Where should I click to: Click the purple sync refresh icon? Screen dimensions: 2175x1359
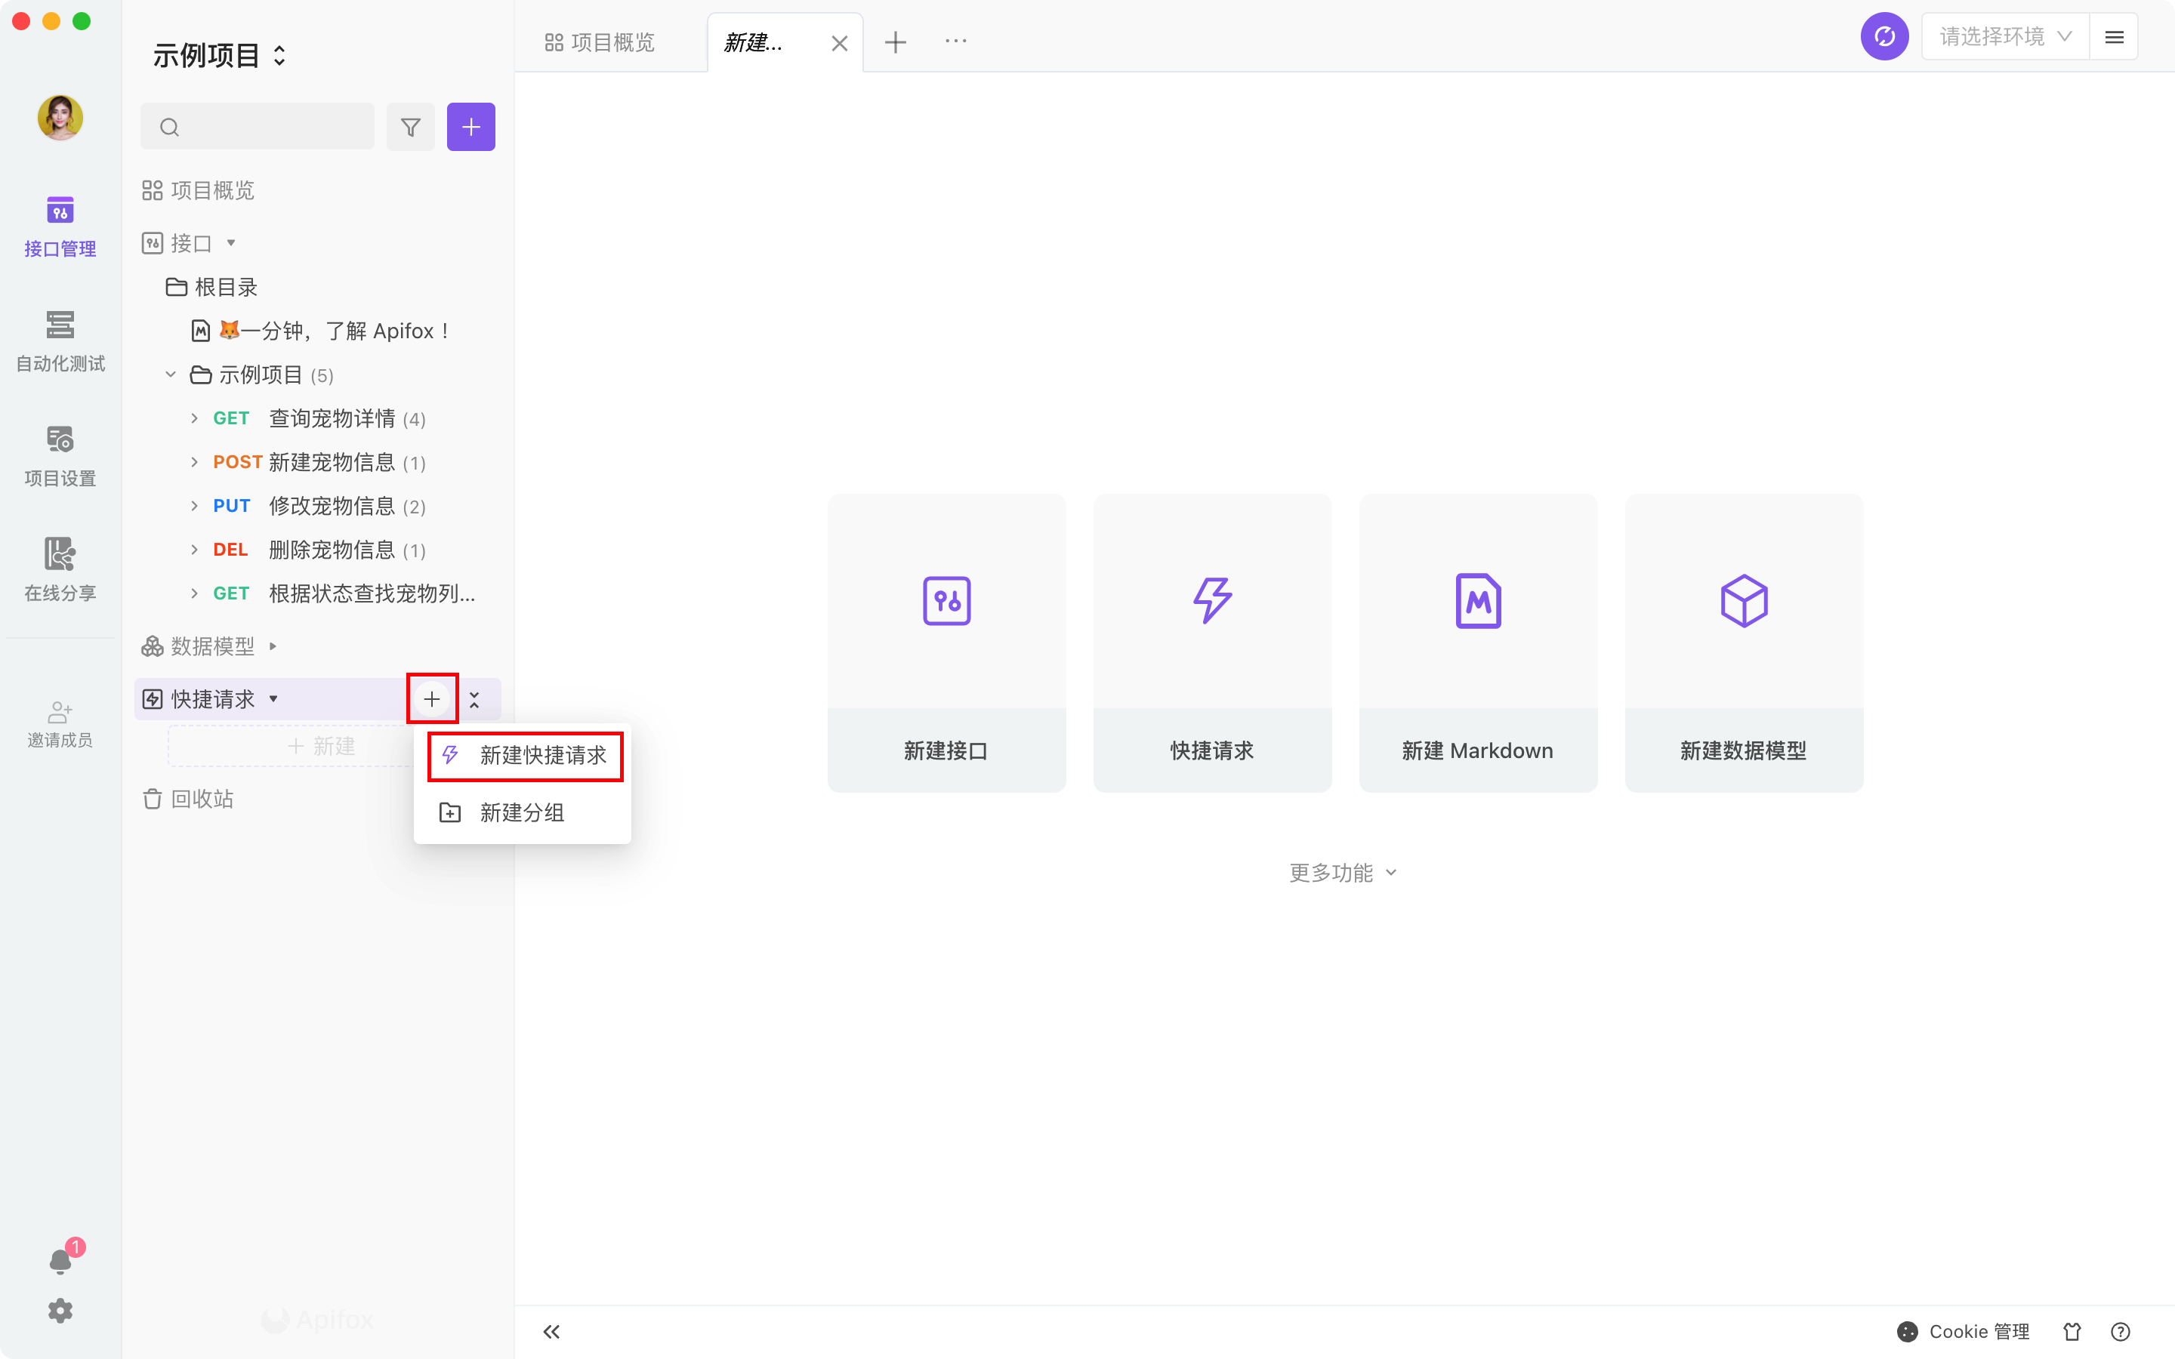pyautogui.click(x=1883, y=37)
